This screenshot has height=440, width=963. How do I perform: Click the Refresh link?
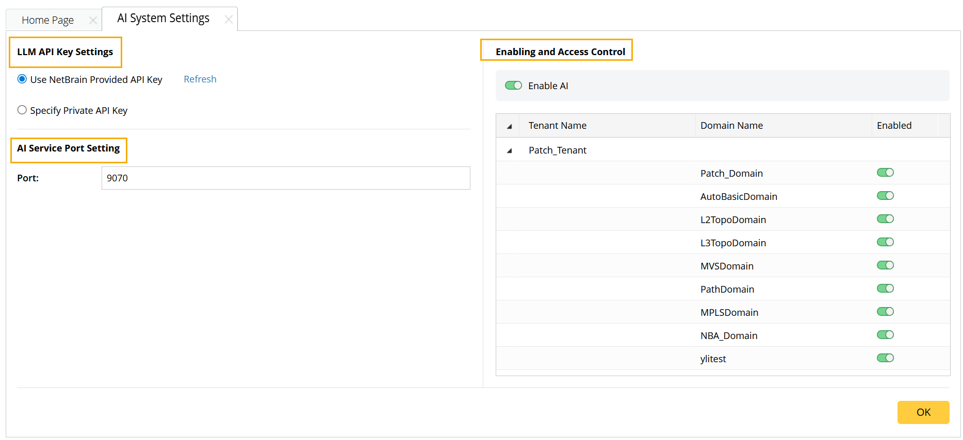[x=200, y=79]
